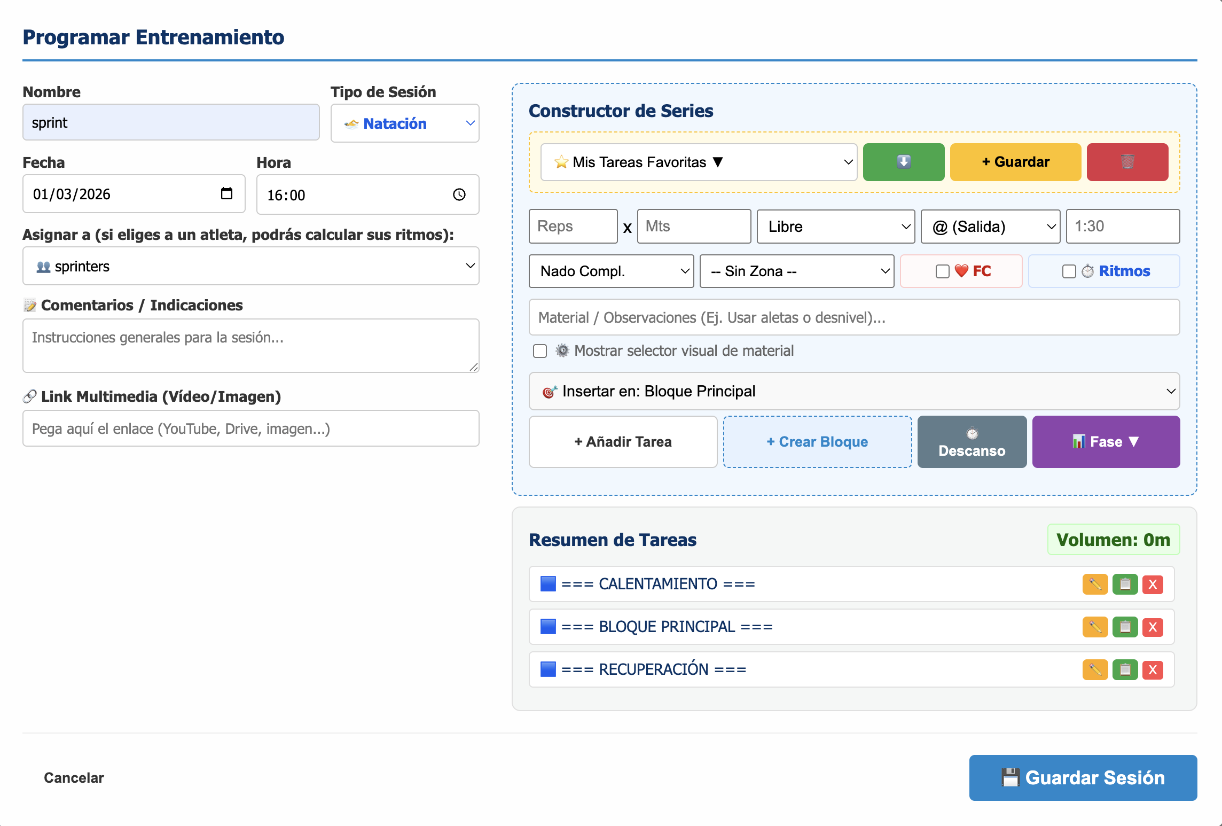Enable the FC heart rate checkbox
Viewport: 1222px width, 826px height.
943,271
